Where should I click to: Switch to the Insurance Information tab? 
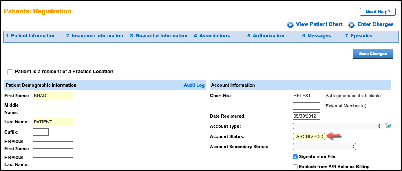coord(95,36)
